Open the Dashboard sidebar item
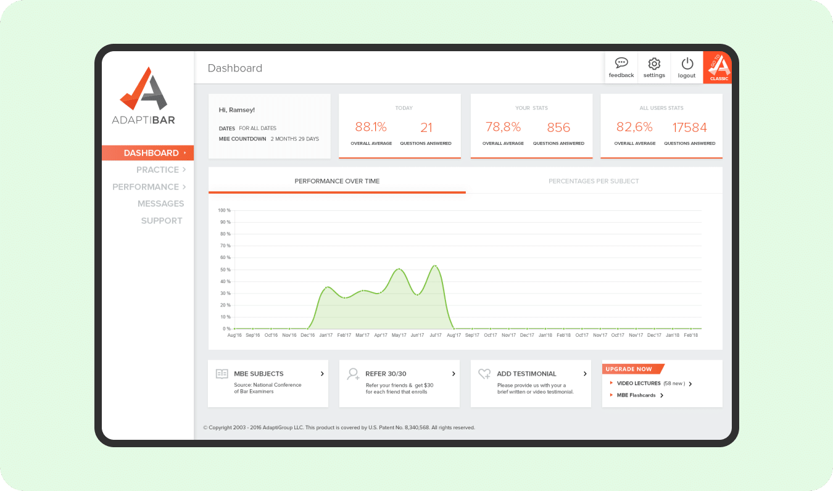 147,153
